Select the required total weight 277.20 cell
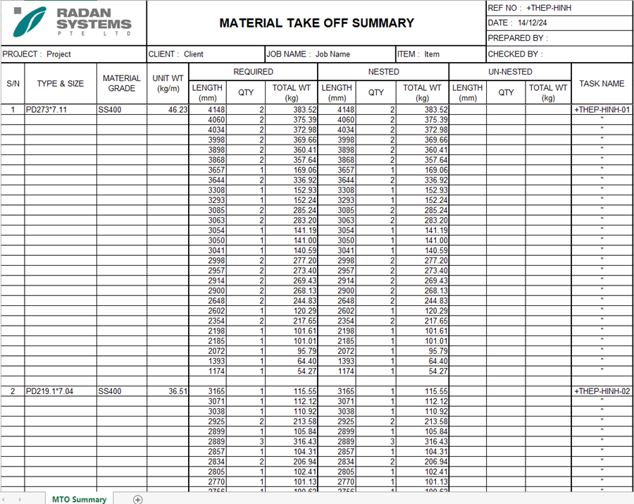 (x=292, y=261)
